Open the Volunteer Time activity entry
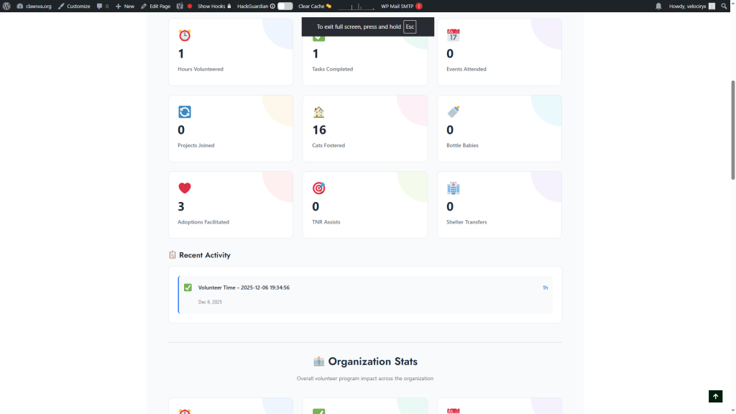The height and width of the screenshot is (414, 736). [x=244, y=287]
